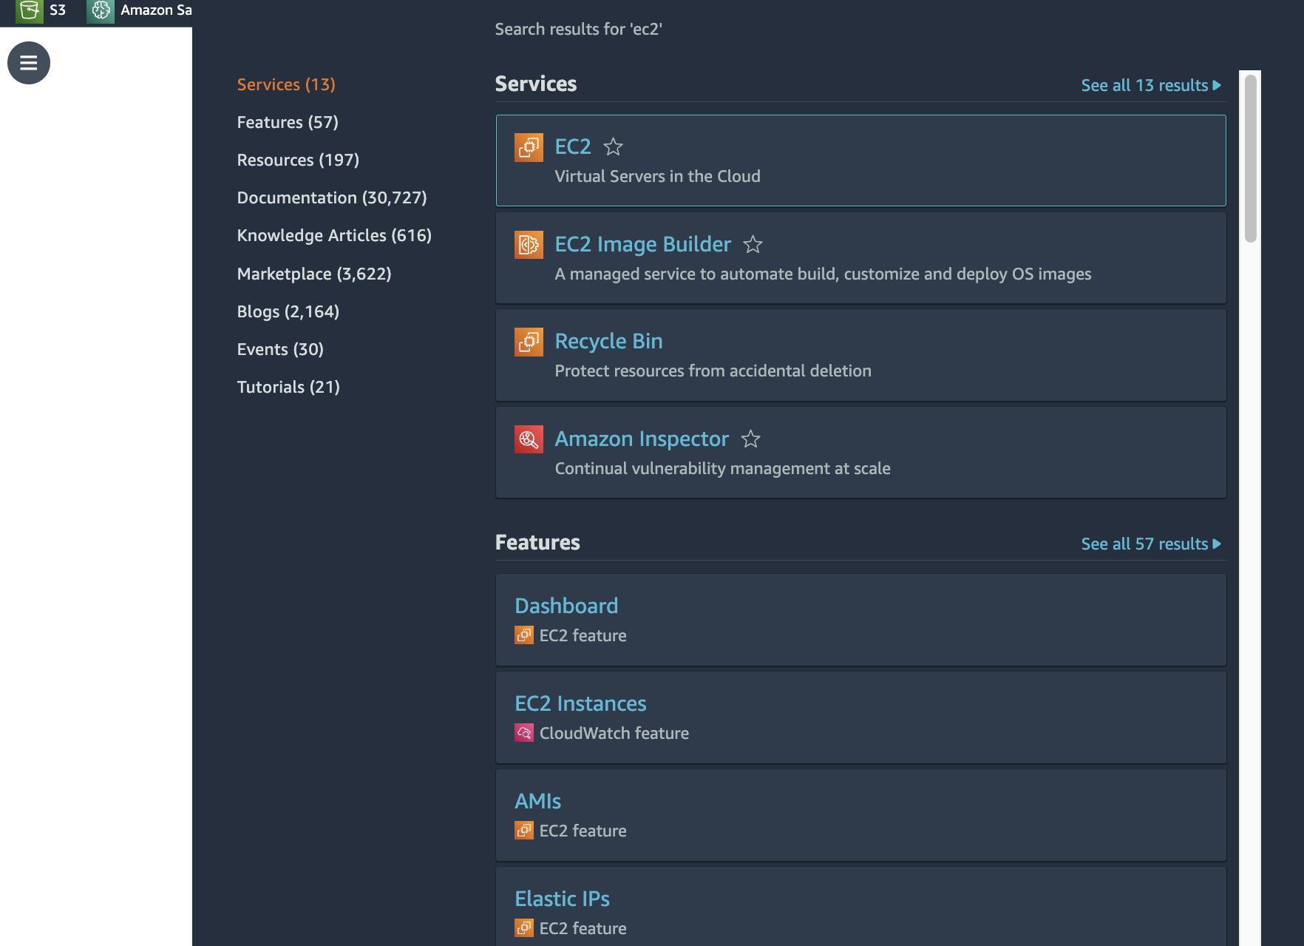Click 'EC2 feature' label under AMIs
The image size is (1304, 946).
point(583,831)
